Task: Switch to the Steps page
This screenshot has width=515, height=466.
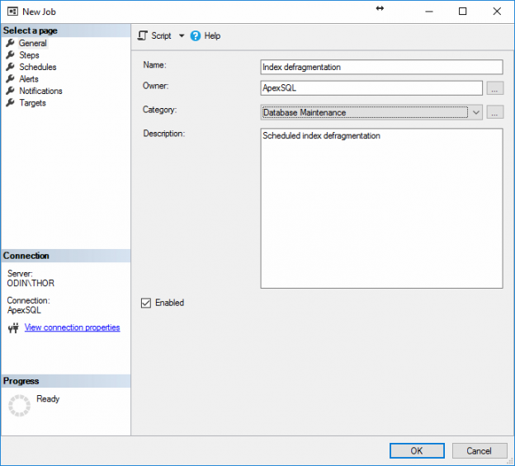Action: point(29,55)
